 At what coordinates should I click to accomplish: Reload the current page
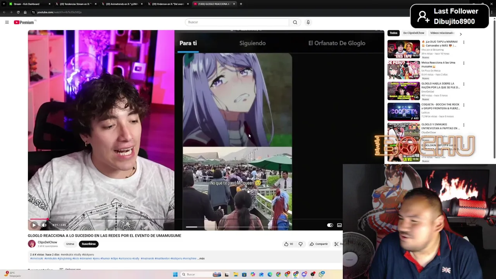click(18, 12)
